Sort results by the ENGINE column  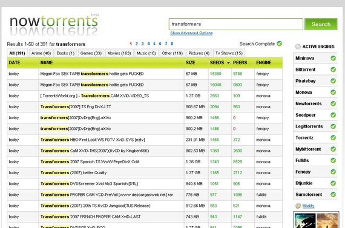(263, 63)
